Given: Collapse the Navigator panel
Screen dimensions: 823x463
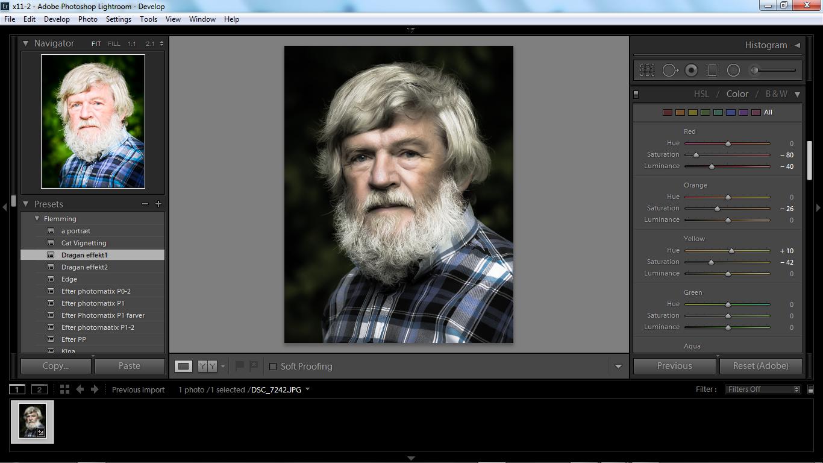Looking at the screenshot, I should [x=25, y=43].
